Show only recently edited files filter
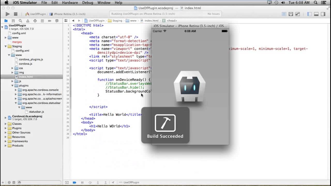Screen dimensions: 331x186 (9, 182)
